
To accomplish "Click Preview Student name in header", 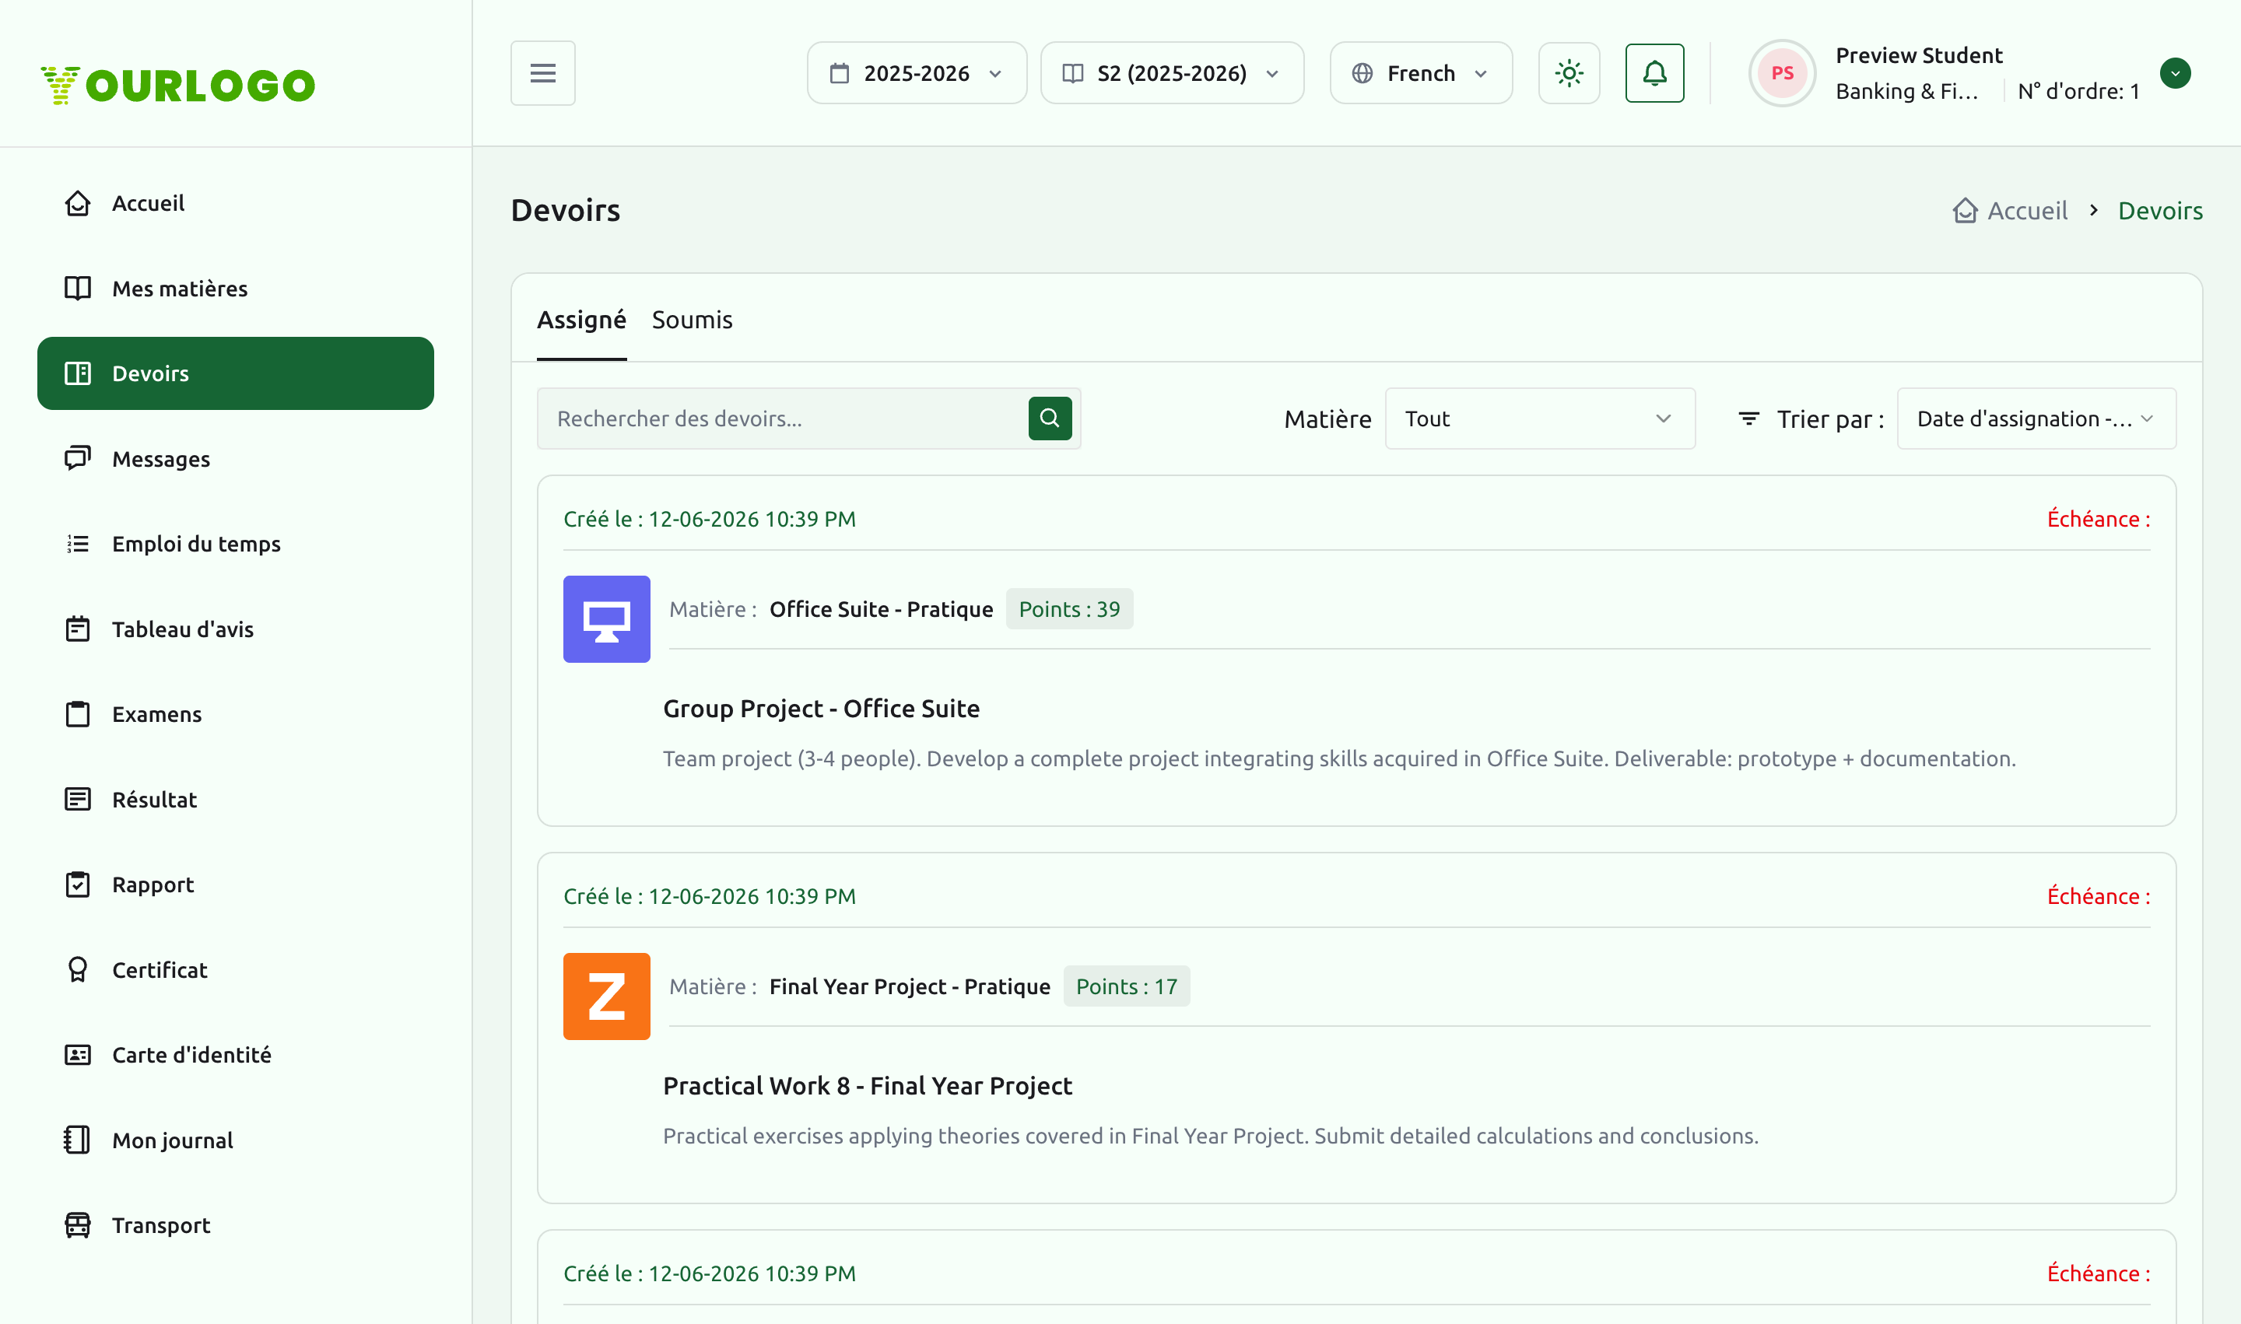I will coord(1919,55).
